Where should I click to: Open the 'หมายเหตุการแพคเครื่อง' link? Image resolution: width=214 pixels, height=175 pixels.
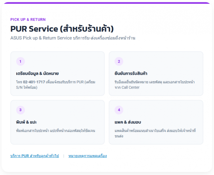(88, 156)
